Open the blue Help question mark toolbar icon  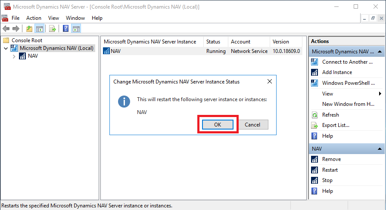point(66,29)
